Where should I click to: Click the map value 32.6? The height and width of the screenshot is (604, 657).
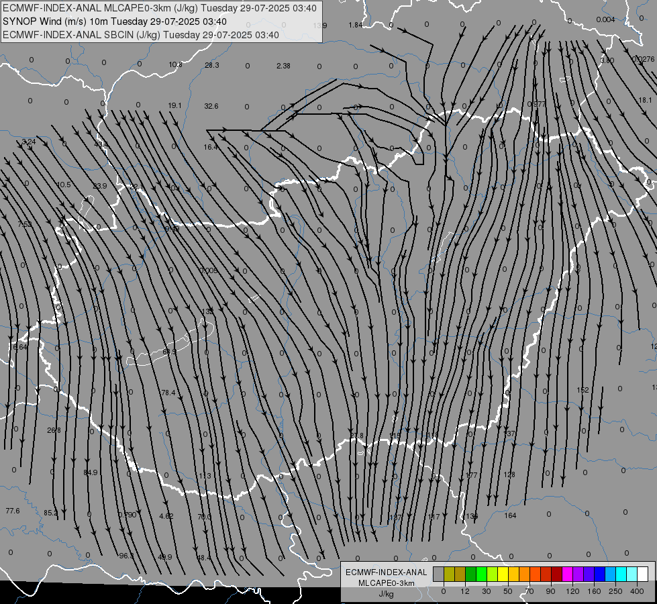coord(211,106)
